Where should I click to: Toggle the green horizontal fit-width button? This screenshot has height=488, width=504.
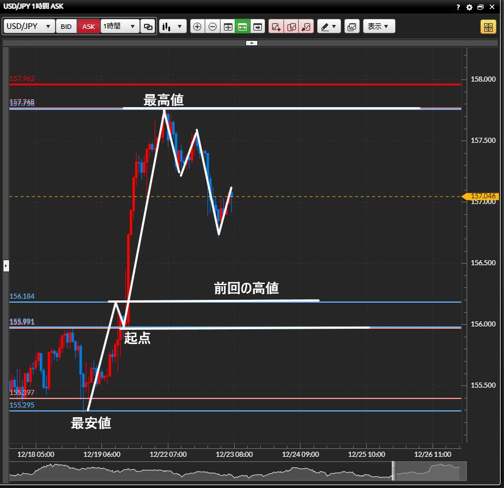[243, 27]
